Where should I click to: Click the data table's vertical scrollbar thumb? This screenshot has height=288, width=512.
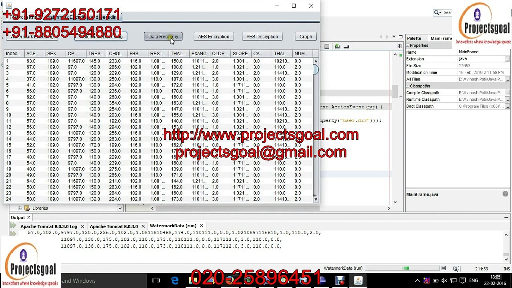316,69
